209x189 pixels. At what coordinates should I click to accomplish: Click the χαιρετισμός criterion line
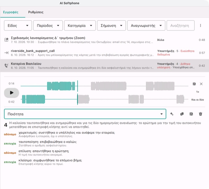point(67,132)
